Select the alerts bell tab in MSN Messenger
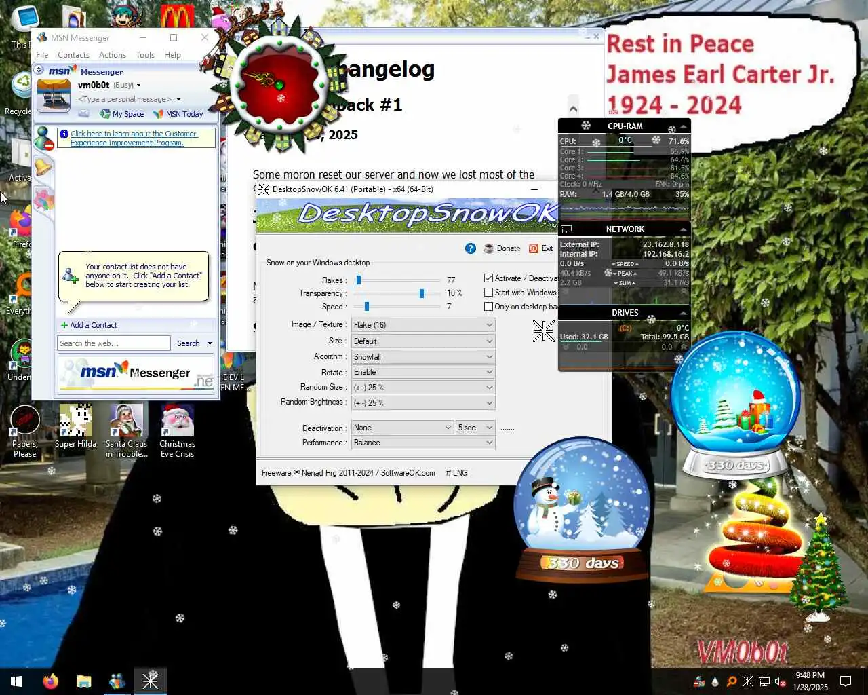The height and width of the screenshot is (695, 868). (x=43, y=166)
